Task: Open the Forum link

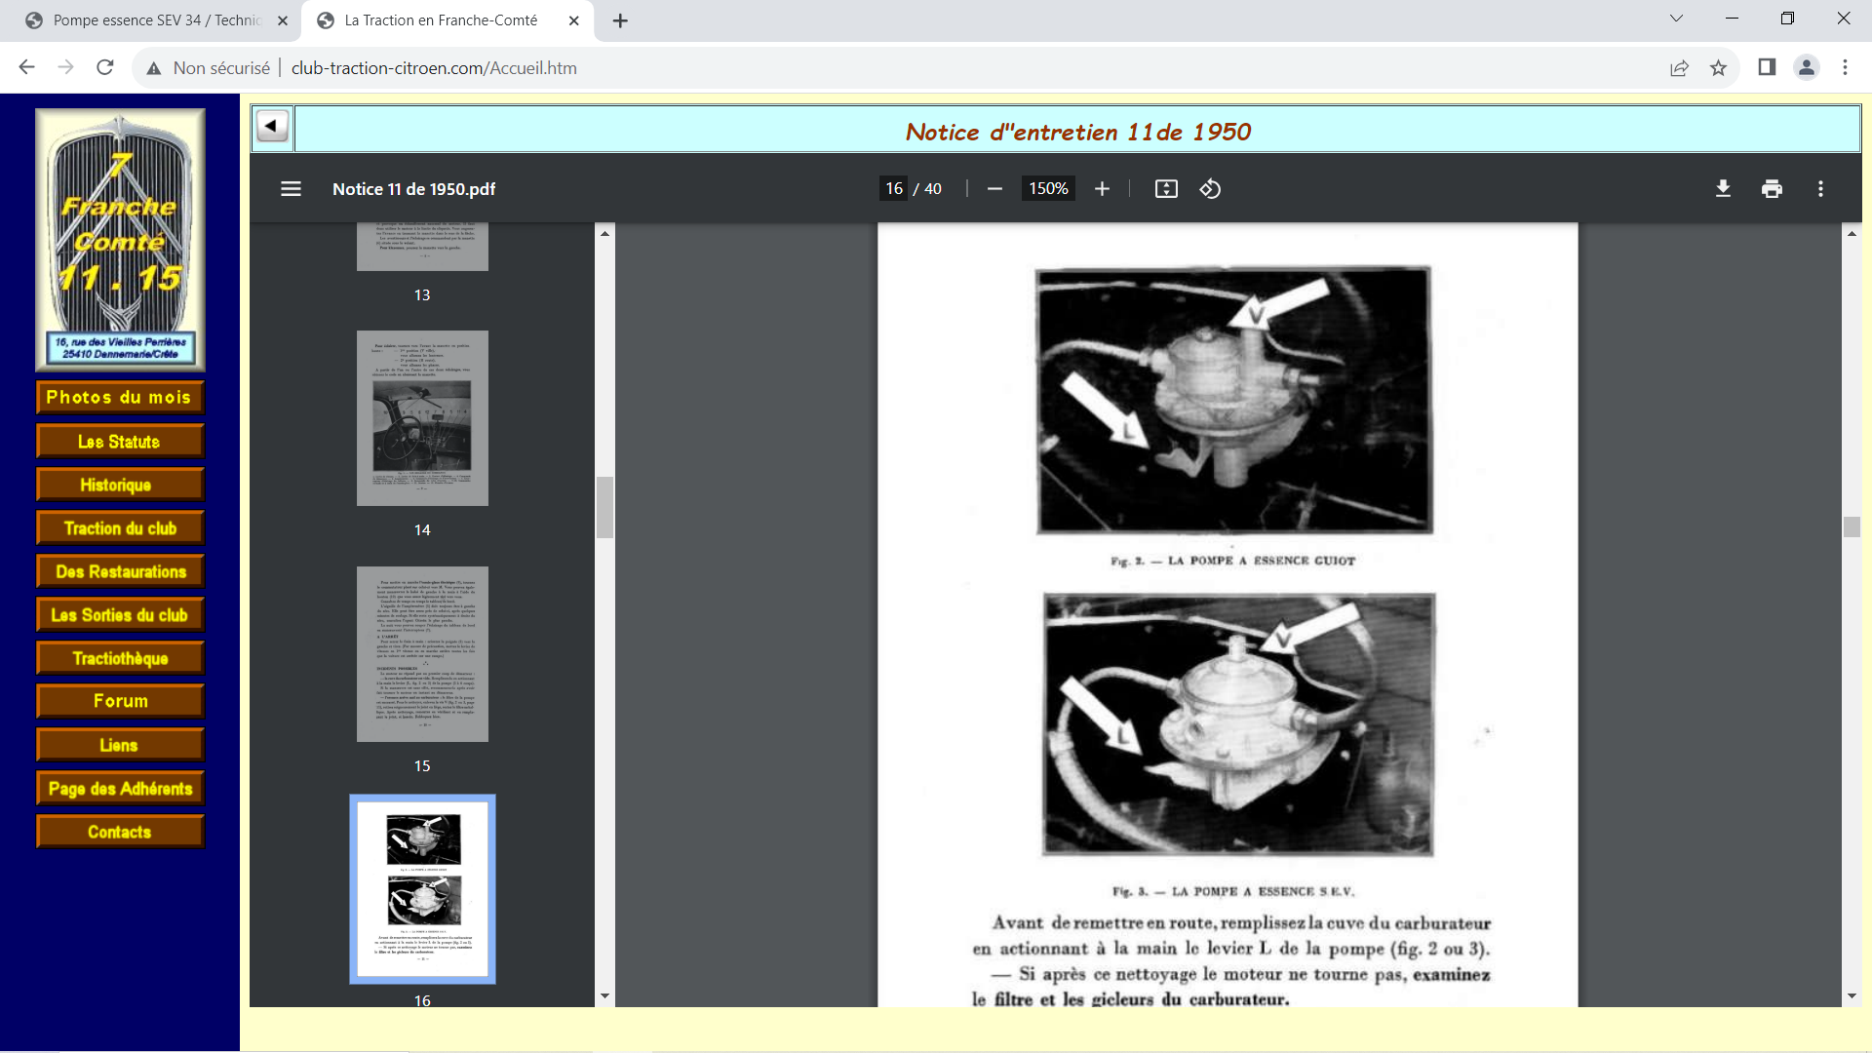Action: (120, 701)
